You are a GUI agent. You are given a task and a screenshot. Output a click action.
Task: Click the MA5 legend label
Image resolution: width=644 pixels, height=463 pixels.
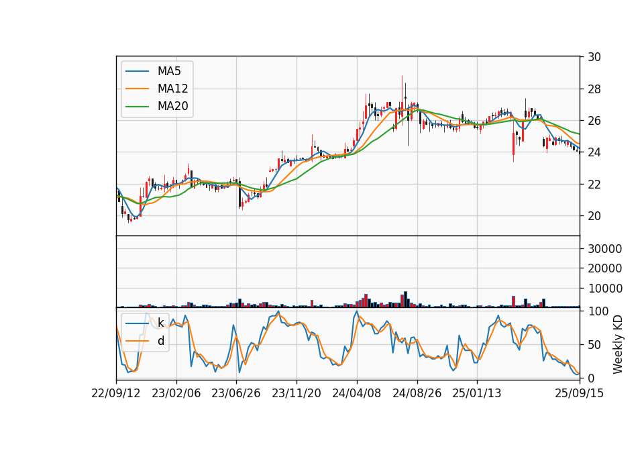(x=169, y=71)
